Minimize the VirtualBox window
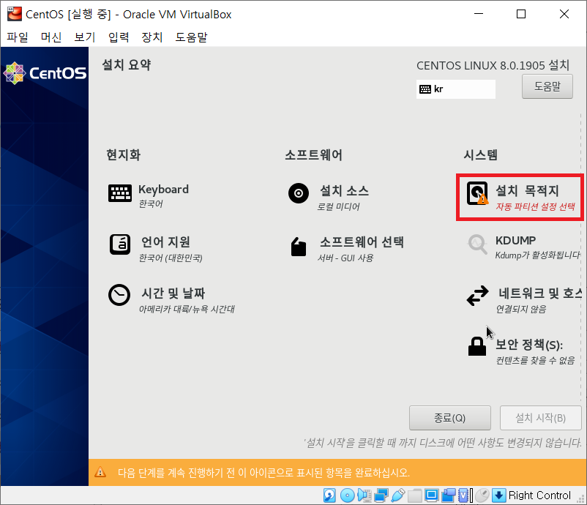Image resolution: width=587 pixels, height=505 pixels. [x=479, y=14]
